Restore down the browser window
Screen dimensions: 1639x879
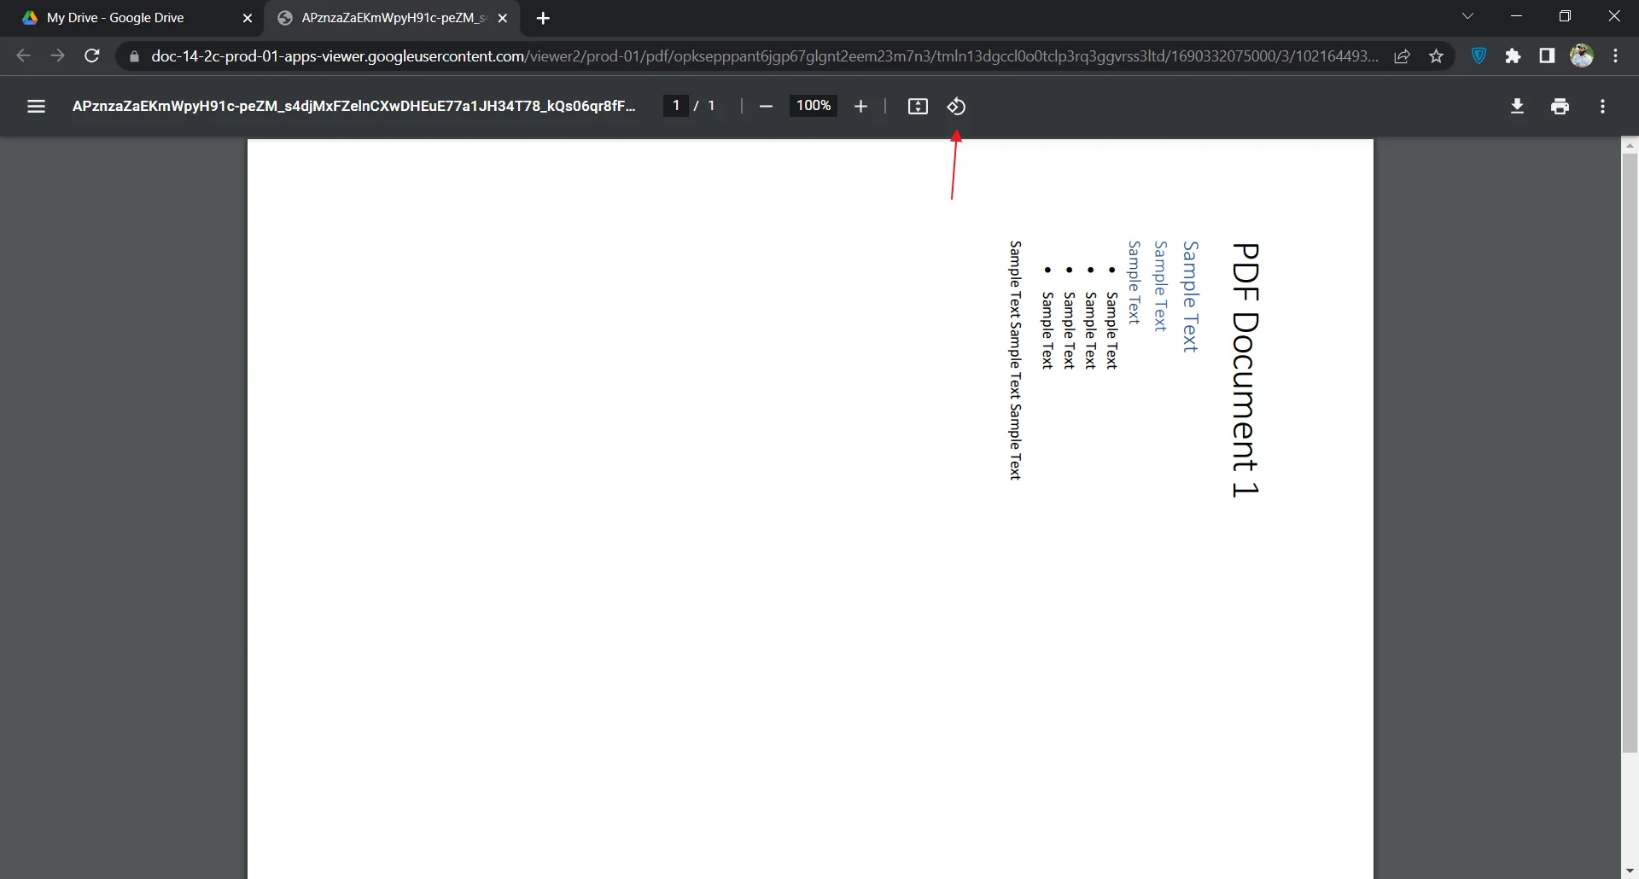click(x=1565, y=16)
